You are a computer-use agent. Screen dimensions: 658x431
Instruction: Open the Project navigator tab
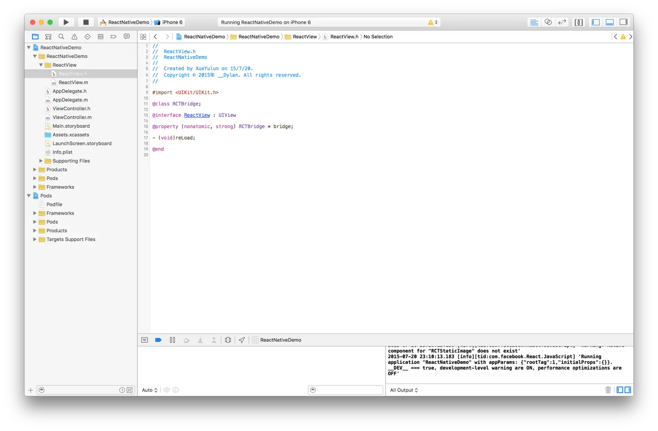pos(36,37)
